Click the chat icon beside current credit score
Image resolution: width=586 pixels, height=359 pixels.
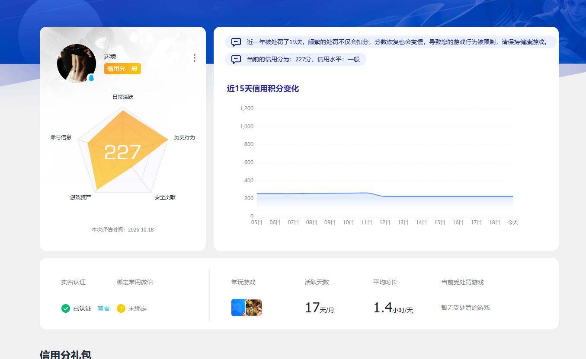coord(236,59)
